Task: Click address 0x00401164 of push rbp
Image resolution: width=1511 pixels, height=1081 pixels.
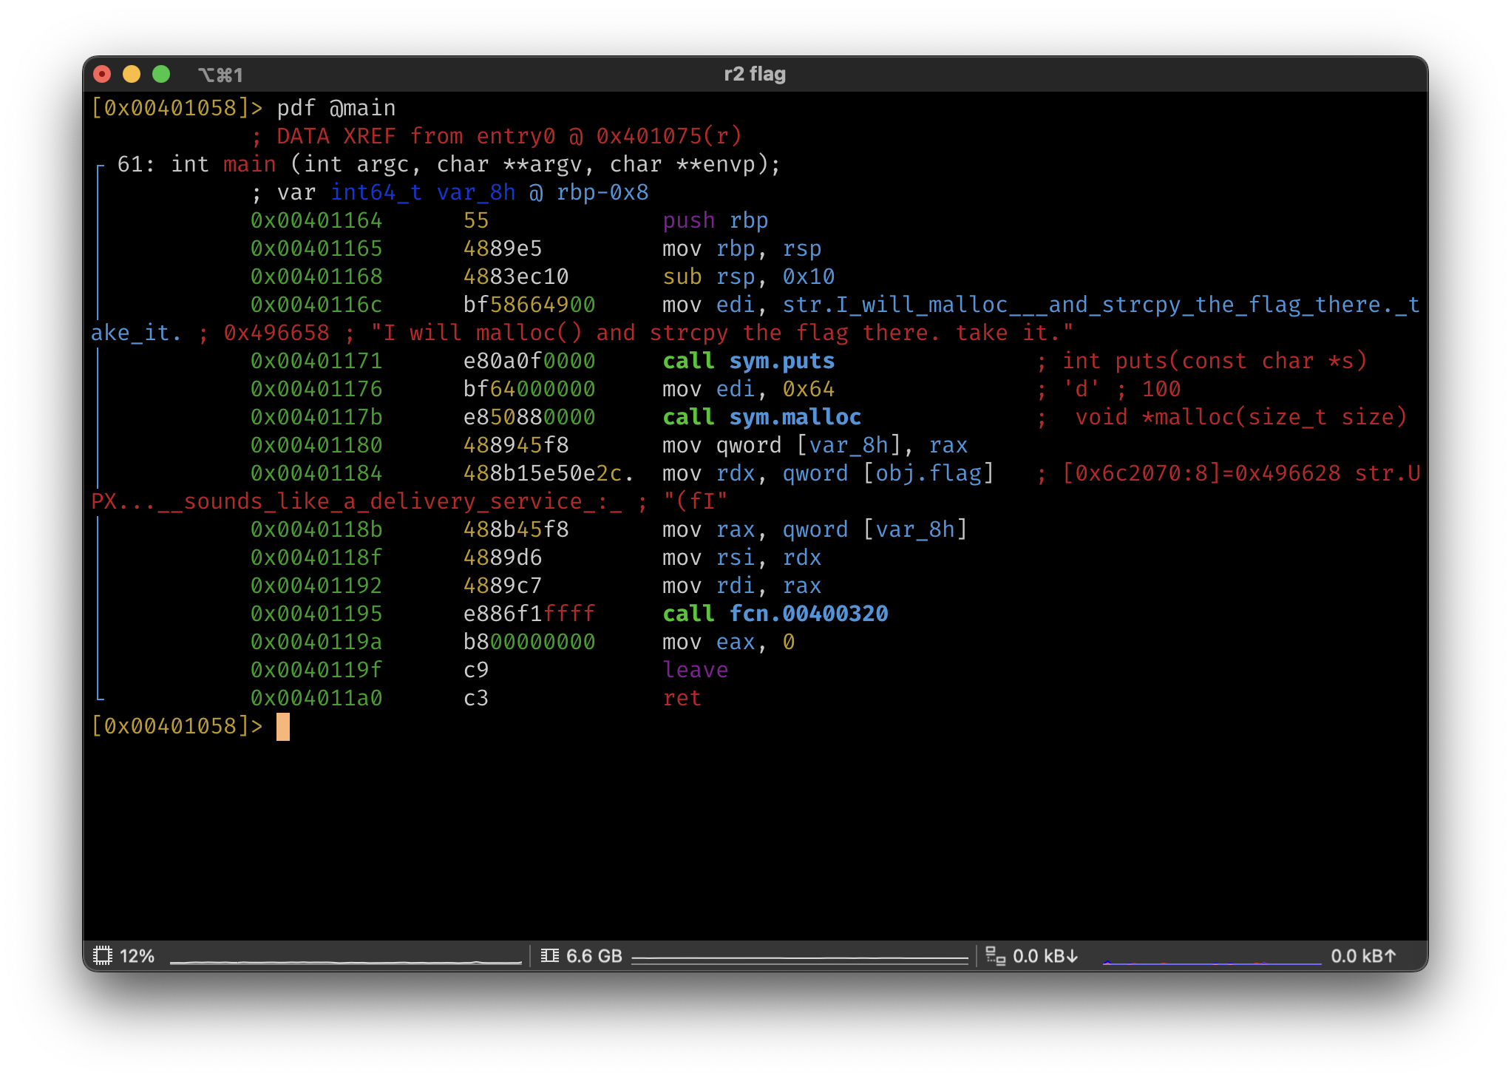Action: (x=316, y=220)
